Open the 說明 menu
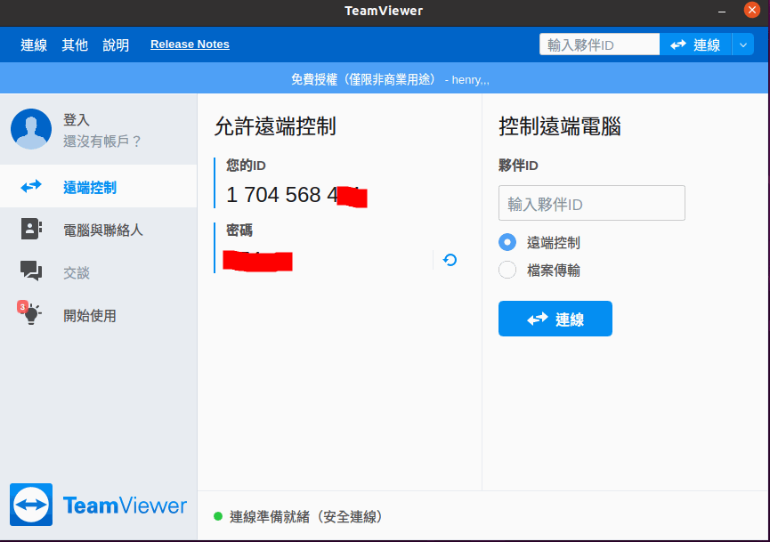770x542 pixels. [116, 44]
